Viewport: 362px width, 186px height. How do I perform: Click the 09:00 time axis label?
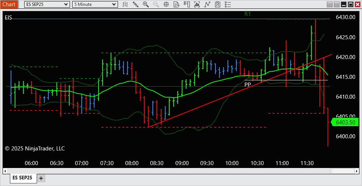point(182,163)
